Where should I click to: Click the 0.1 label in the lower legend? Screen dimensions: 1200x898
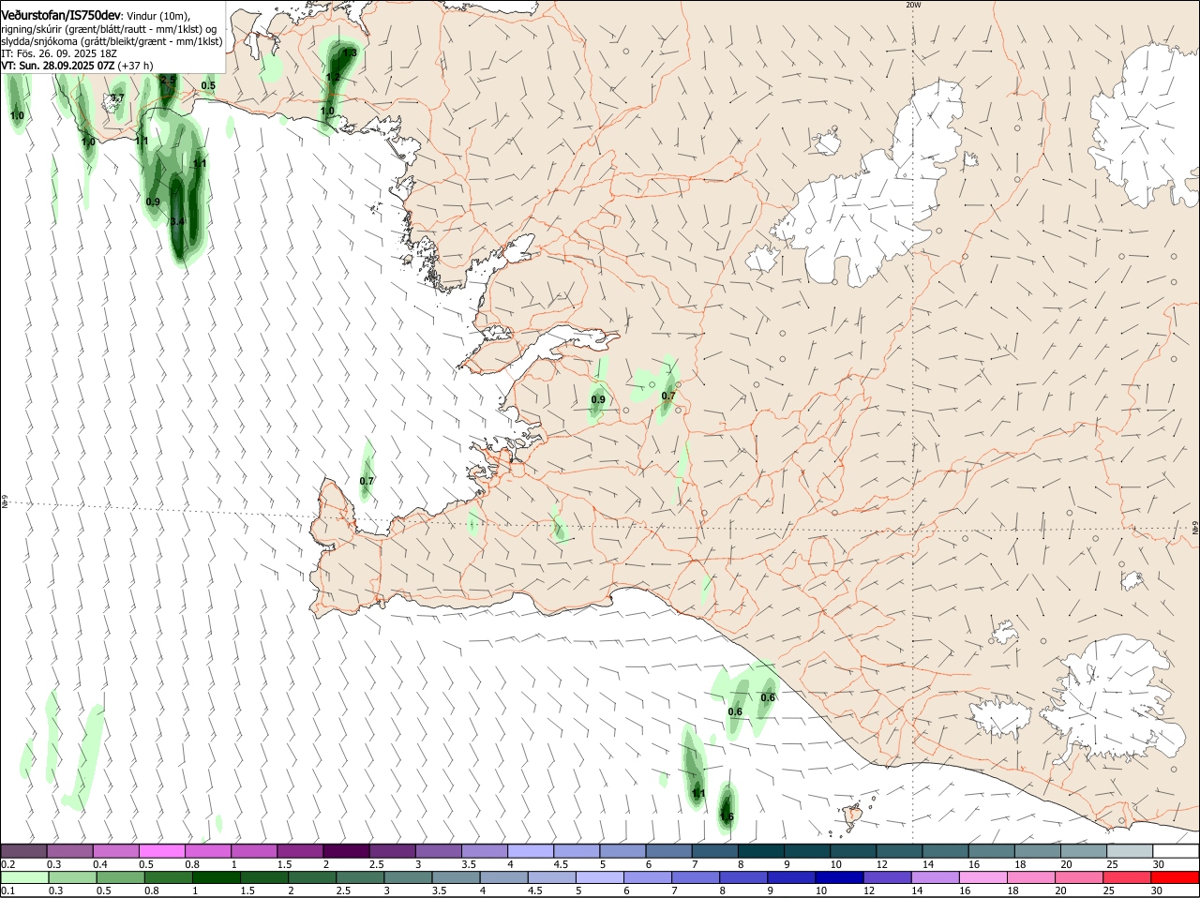(7, 891)
